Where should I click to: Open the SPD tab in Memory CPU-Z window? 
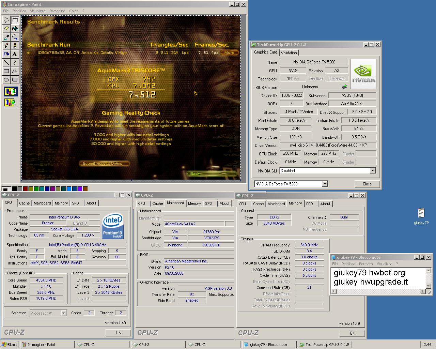pyautogui.click(x=309, y=204)
